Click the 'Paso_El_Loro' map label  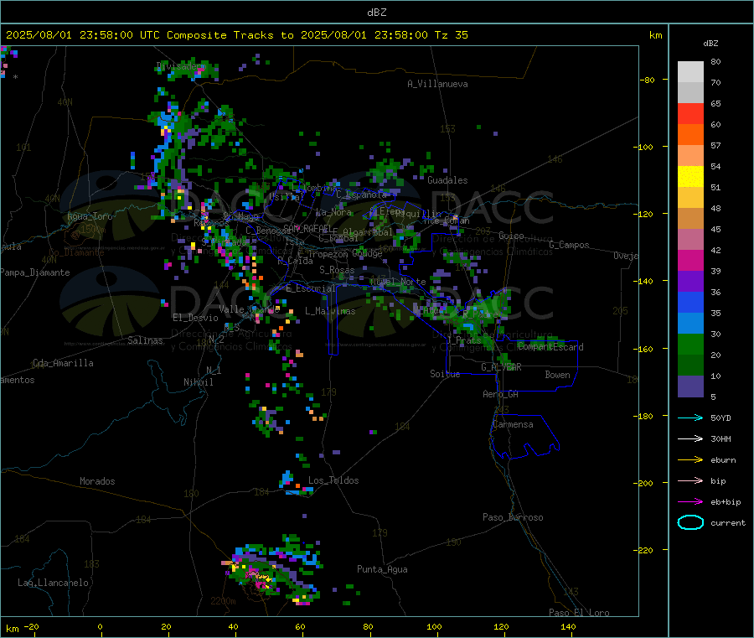point(580,613)
